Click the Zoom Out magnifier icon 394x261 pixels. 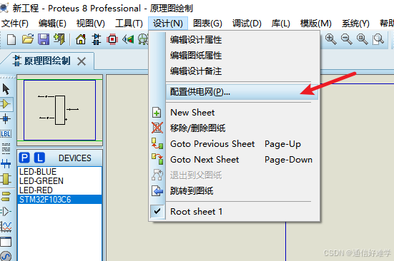[347, 39]
